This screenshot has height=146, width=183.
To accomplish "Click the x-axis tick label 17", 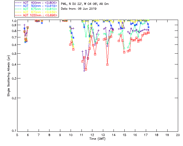I will pyautogui.click(x=146, y=135).
